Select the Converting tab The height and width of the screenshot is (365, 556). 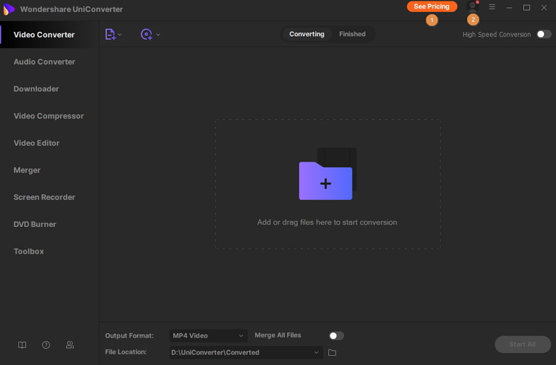pyautogui.click(x=307, y=34)
